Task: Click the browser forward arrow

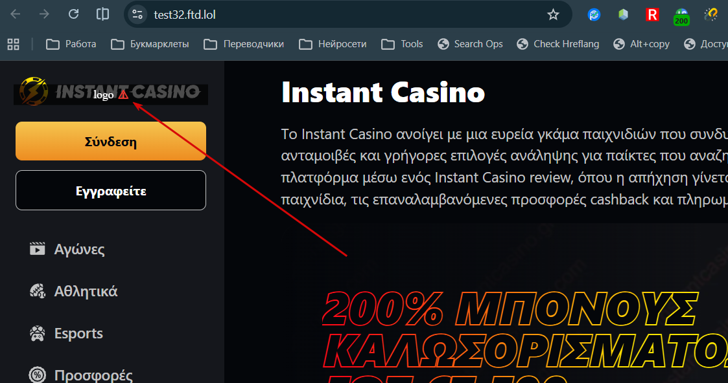Action: tap(44, 14)
